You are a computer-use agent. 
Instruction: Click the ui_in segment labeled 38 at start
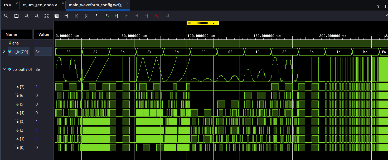69,52
